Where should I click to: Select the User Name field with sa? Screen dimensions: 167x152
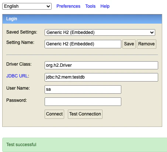83,89
